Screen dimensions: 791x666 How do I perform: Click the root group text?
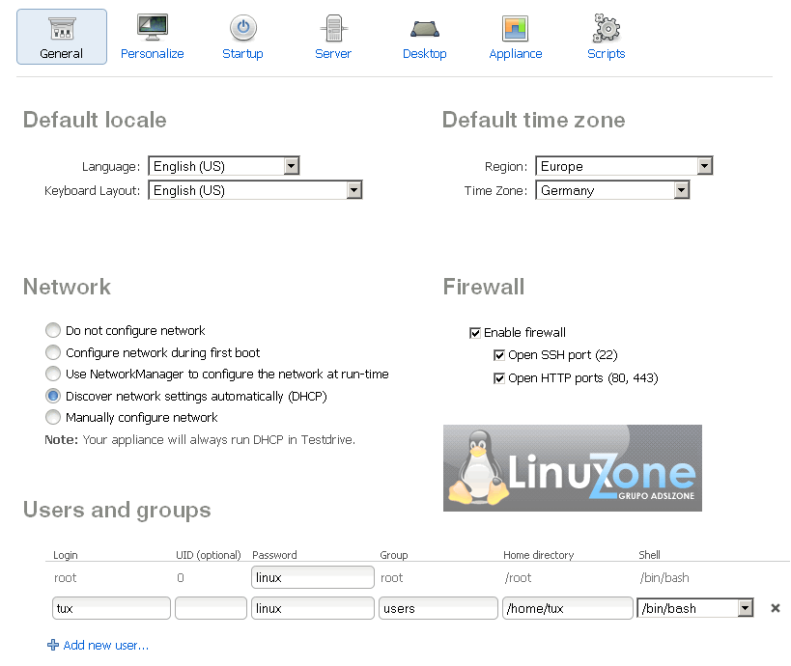tap(392, 578)
